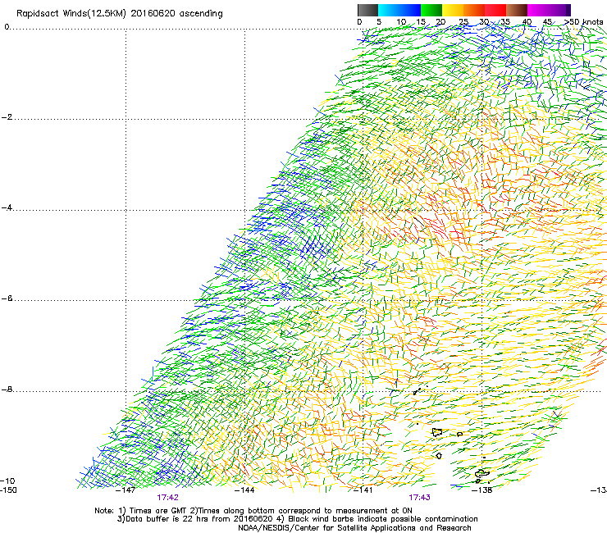Click the island outline near -138, -10
The height and width of the screenshot is (533, 607).
coord(482,473)
